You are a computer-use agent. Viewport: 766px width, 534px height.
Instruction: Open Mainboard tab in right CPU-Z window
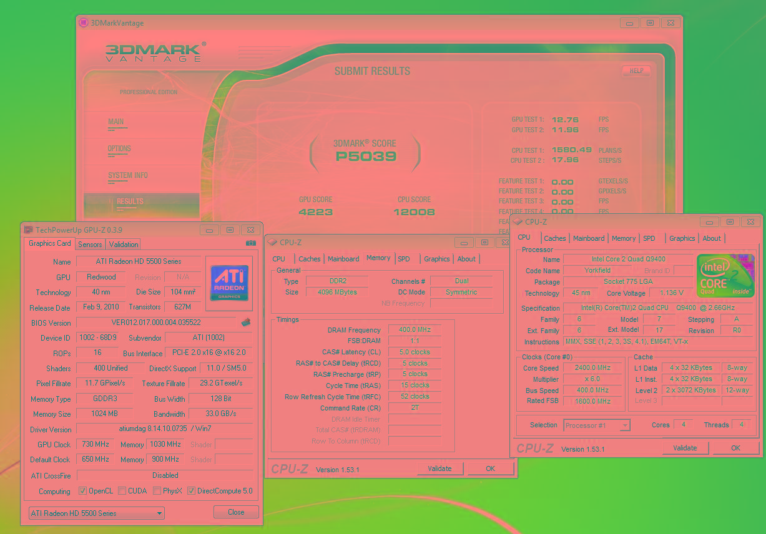point(589,238)
